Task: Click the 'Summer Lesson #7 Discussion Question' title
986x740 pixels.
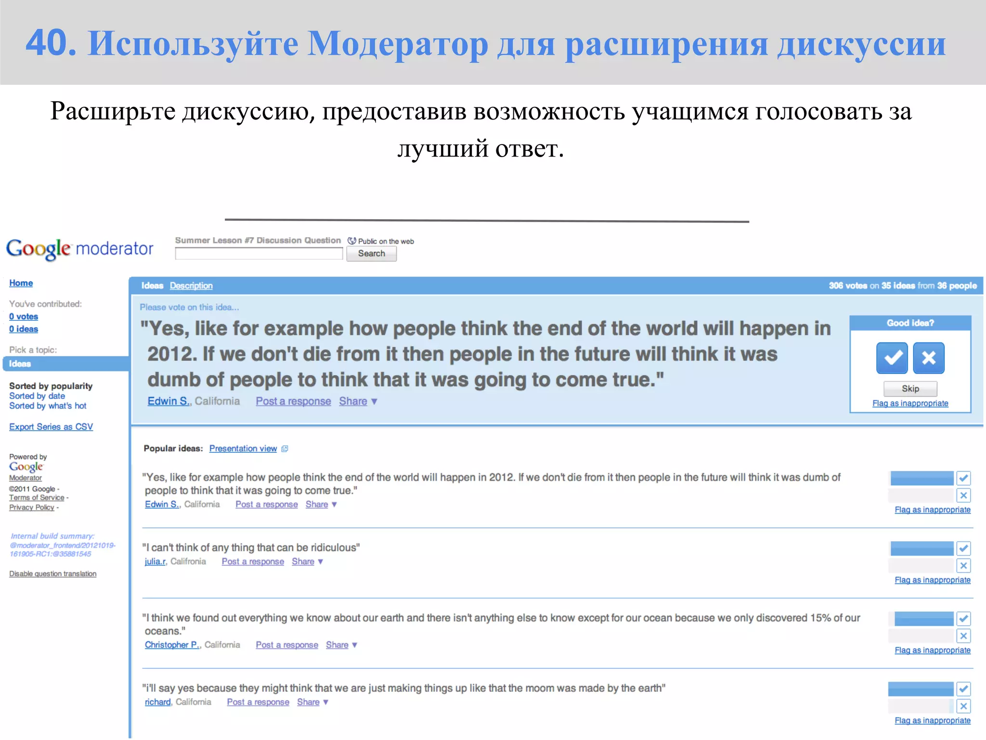Action: 258,240
